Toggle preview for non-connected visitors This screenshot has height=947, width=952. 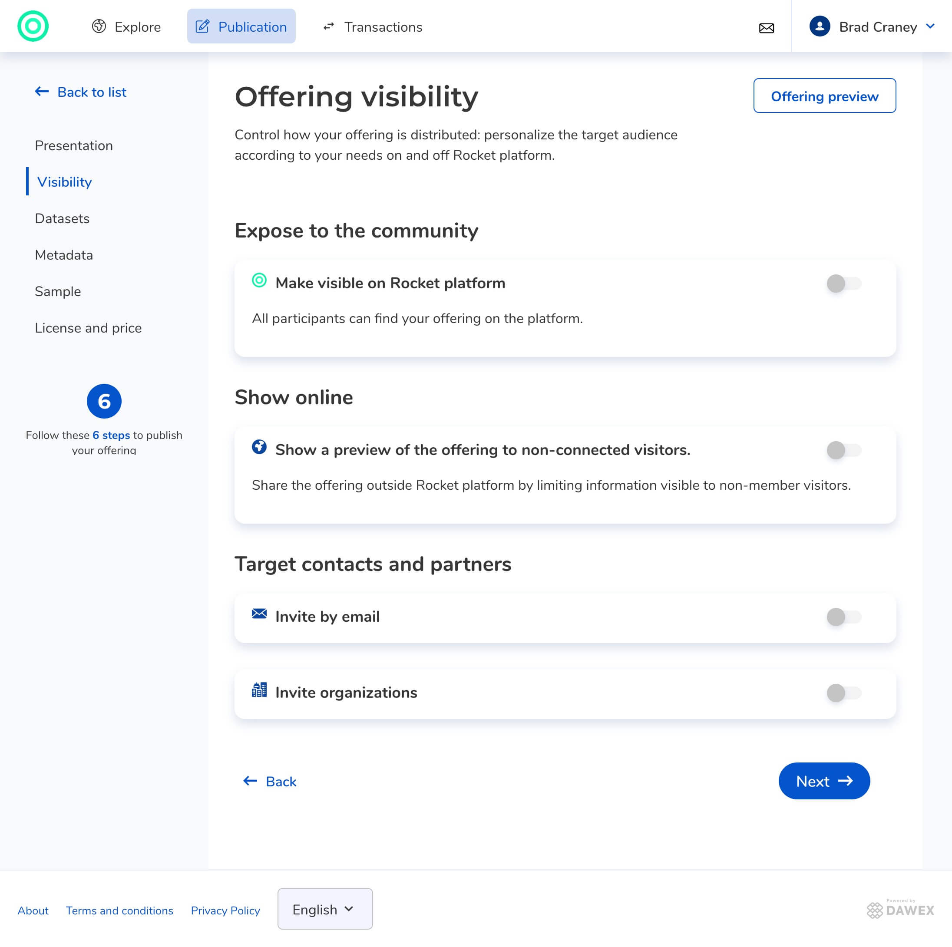click(844, 450)
